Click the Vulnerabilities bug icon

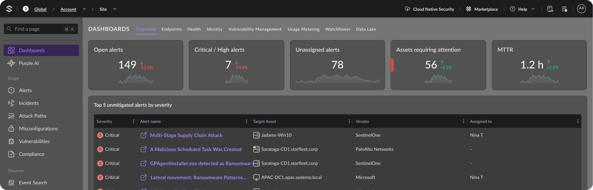11,141
